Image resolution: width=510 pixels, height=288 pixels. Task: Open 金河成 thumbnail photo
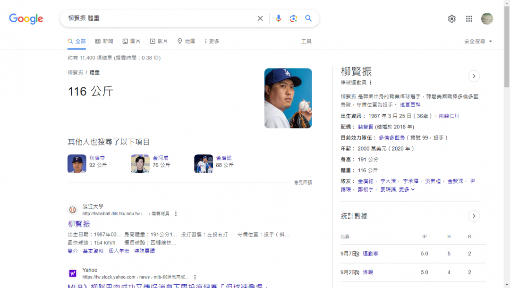(140, 164)
